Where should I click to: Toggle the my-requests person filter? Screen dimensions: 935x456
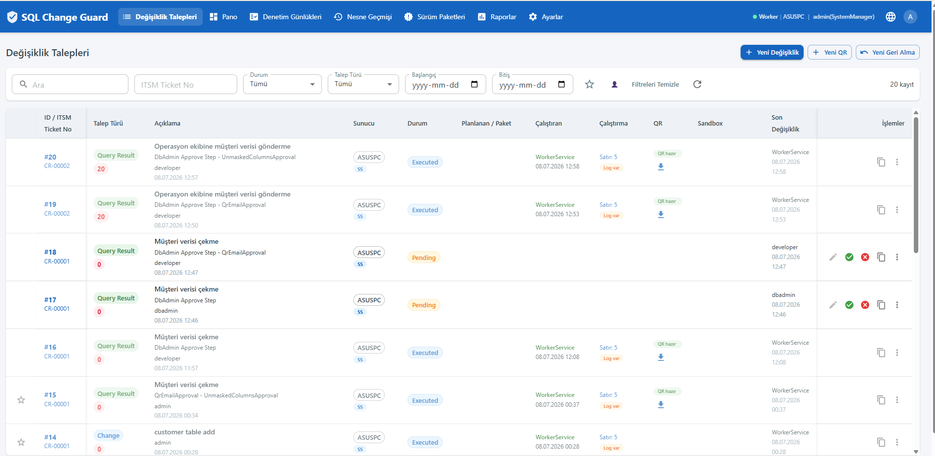coord(615,84)
